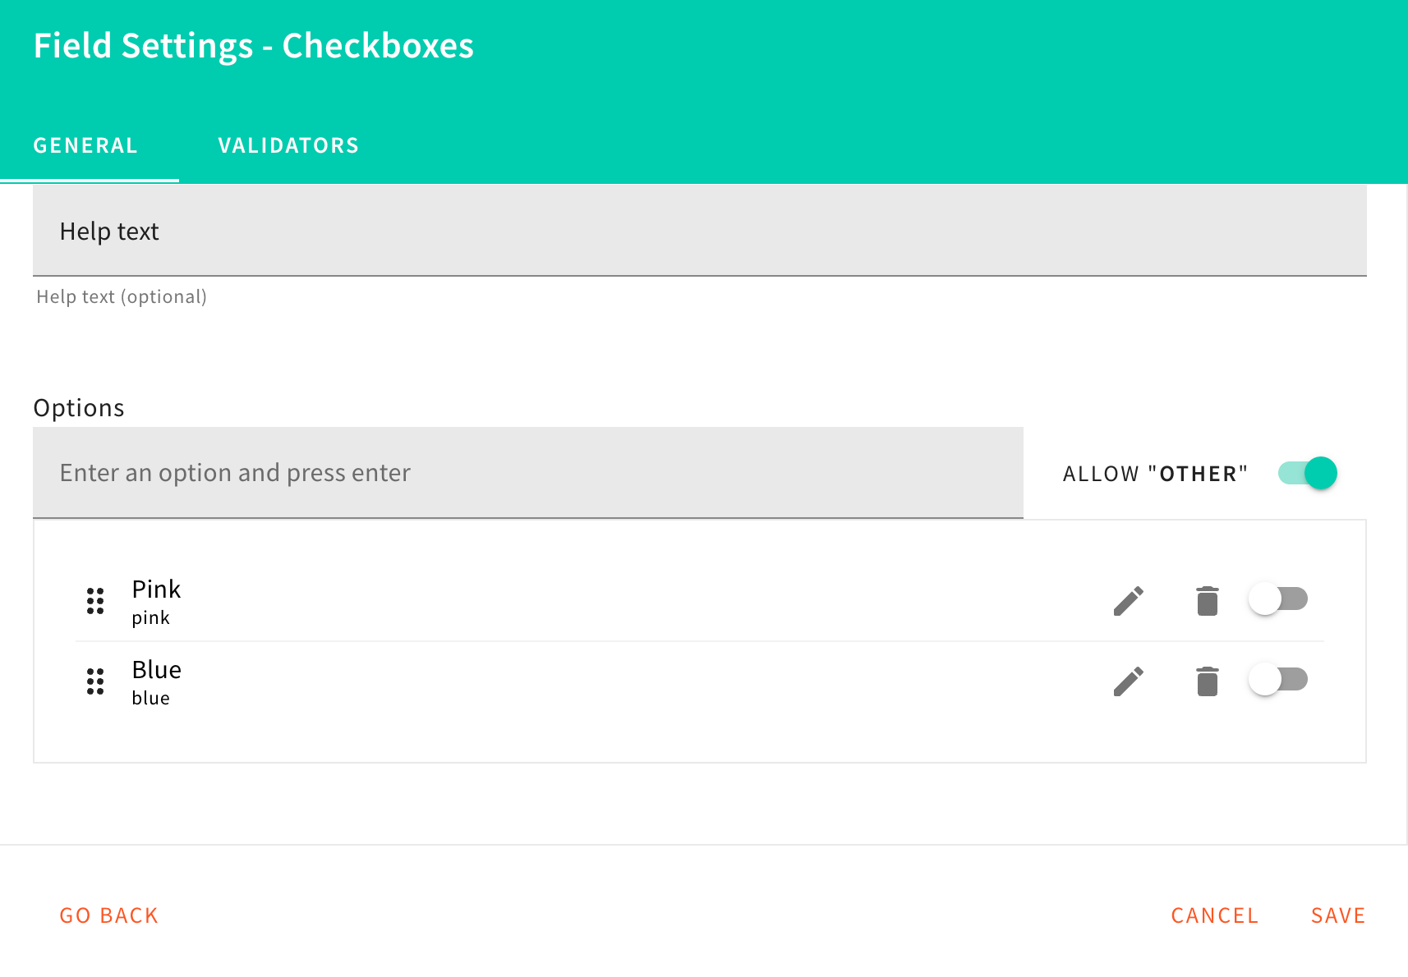Select the Pink option label
This screenshot has width=1408, height=977.
pos(156,589)
